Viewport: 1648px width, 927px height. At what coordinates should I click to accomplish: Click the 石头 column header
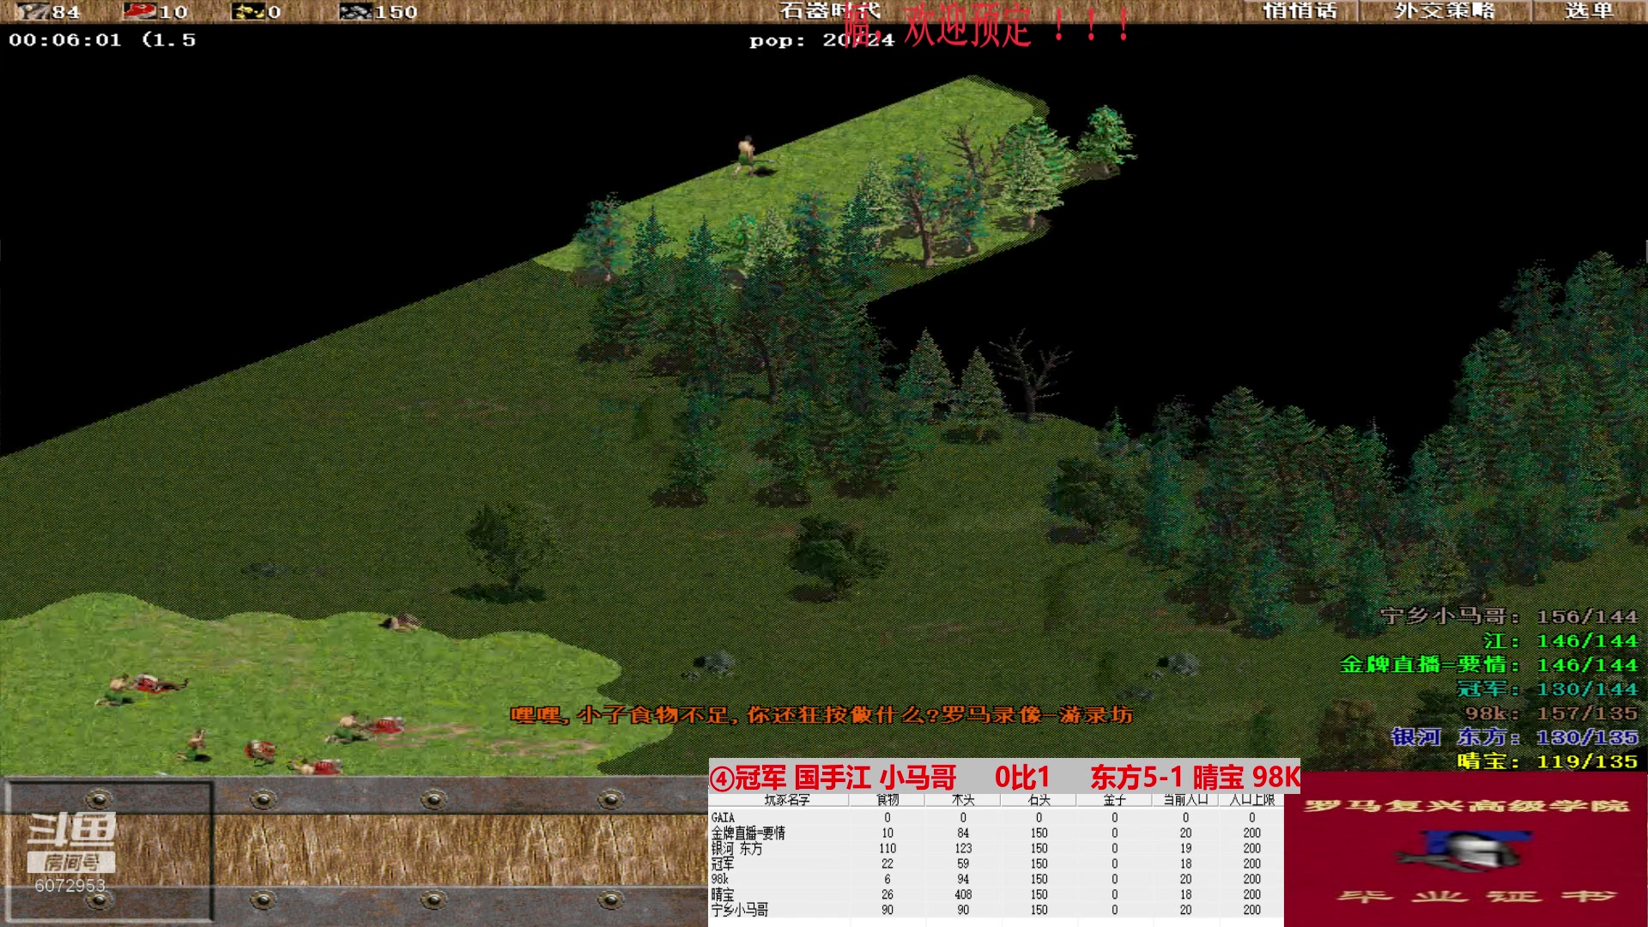[x=1039, y=800]
